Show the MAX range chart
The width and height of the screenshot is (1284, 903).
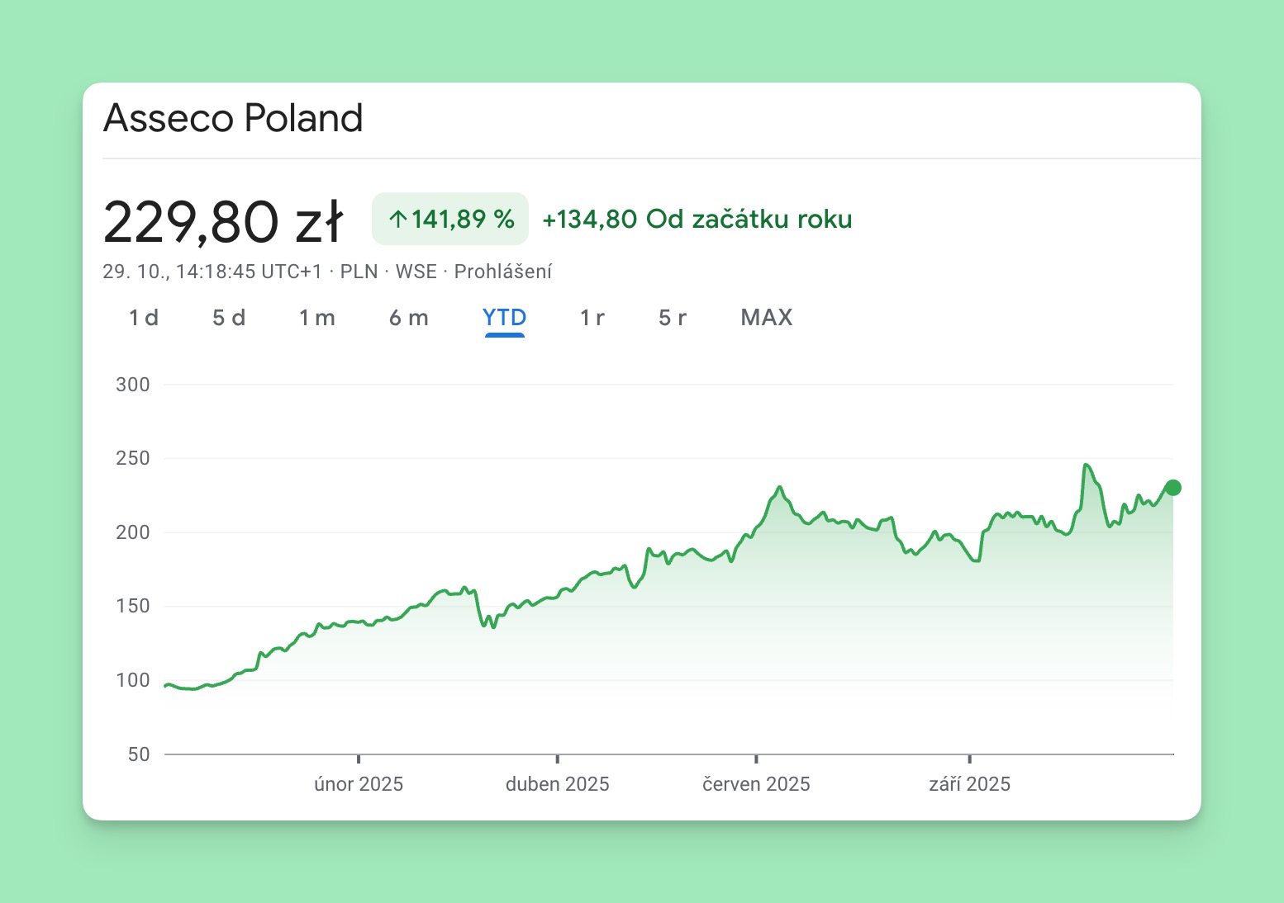[766, 318]
